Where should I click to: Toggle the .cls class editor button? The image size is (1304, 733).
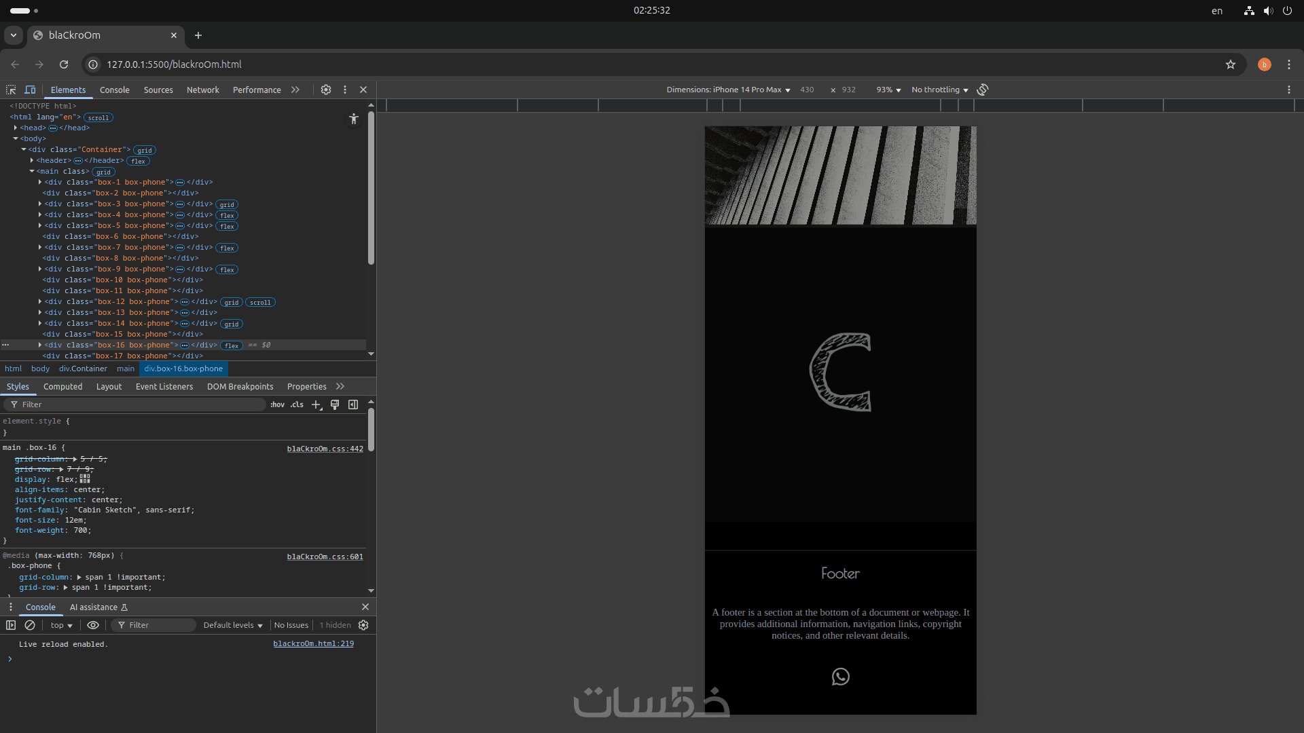(297, 405)
